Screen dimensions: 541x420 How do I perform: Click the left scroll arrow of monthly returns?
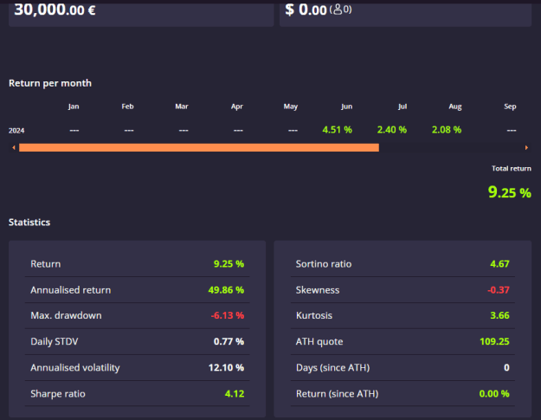coord(14,148)
